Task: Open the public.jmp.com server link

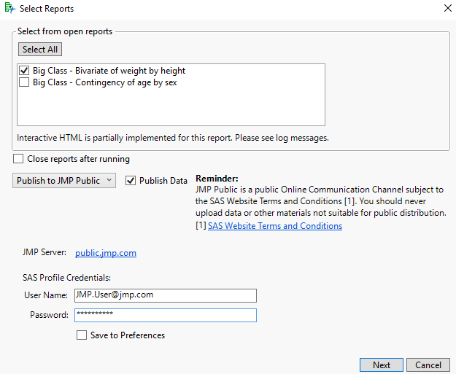Action: coord(106,253)
